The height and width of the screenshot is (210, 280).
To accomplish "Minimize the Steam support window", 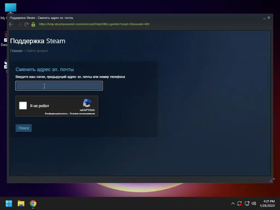I will (x=264, y=18).
